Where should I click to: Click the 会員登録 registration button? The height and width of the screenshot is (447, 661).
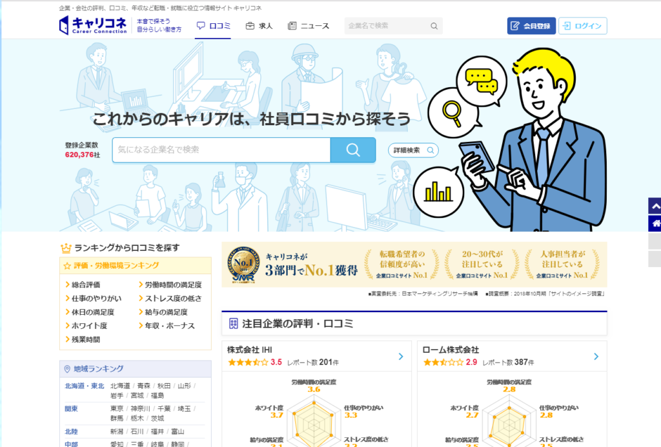(x=531, y=26)
